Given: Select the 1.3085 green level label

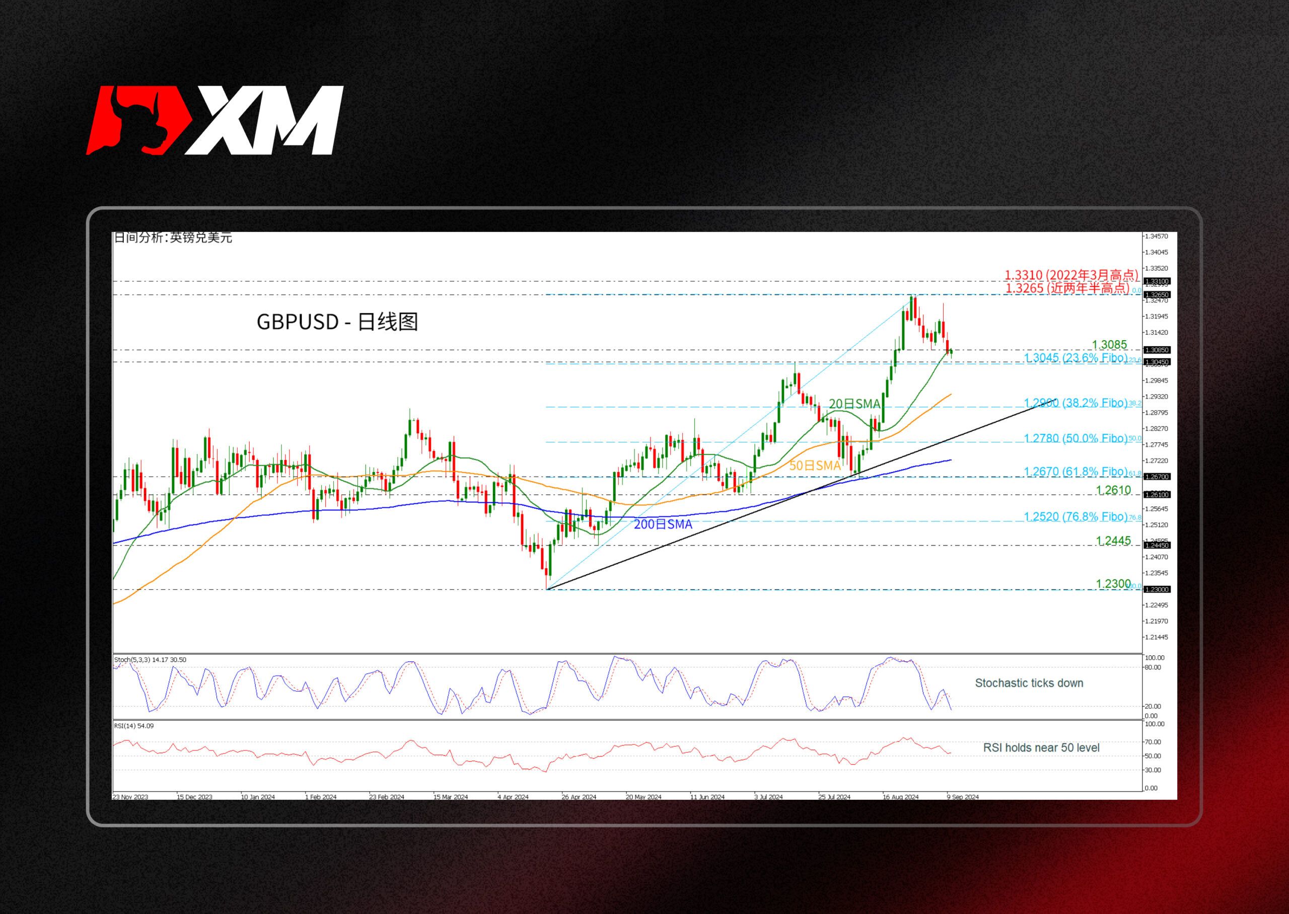Looking at the screenshot, I should 1109,344.
